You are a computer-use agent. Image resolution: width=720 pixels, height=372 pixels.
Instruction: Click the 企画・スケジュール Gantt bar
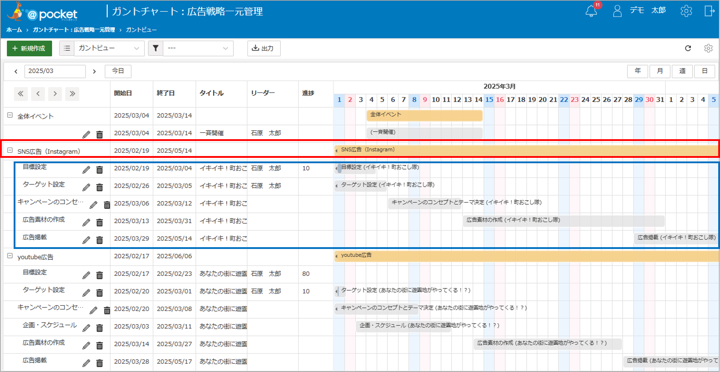403,326
